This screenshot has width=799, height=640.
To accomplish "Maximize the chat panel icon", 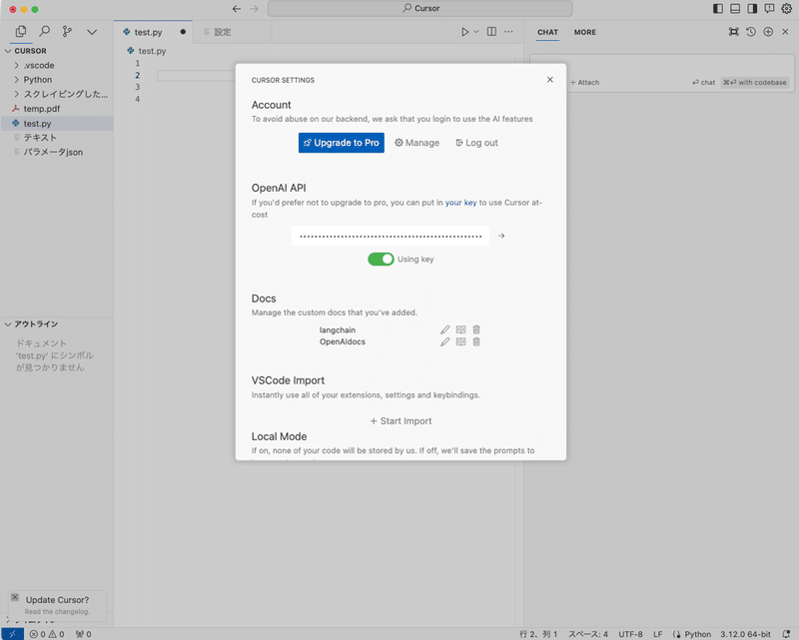I will click(x=734, y=32).
